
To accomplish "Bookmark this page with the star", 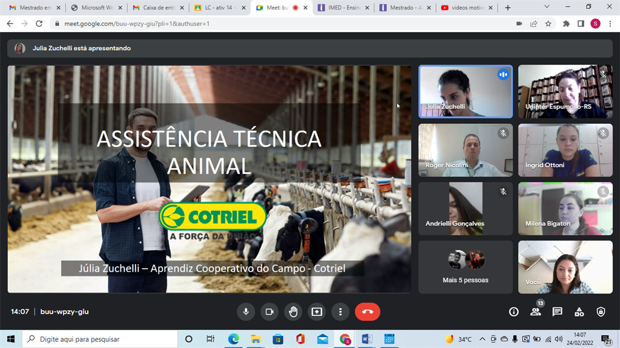I will [x=548, y=24].
